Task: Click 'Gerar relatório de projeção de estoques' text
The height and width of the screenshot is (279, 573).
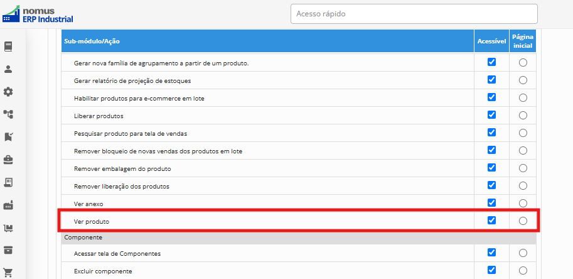Action: [x=132, y=81]
